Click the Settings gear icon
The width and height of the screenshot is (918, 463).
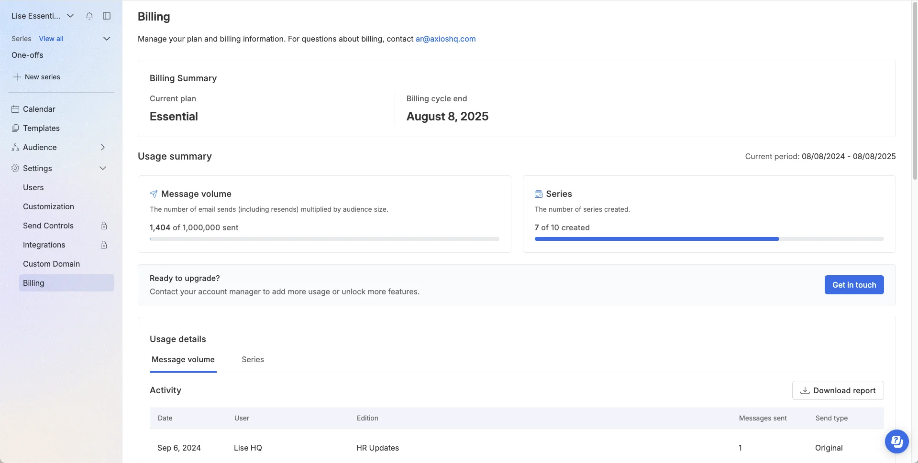point(15,168)
